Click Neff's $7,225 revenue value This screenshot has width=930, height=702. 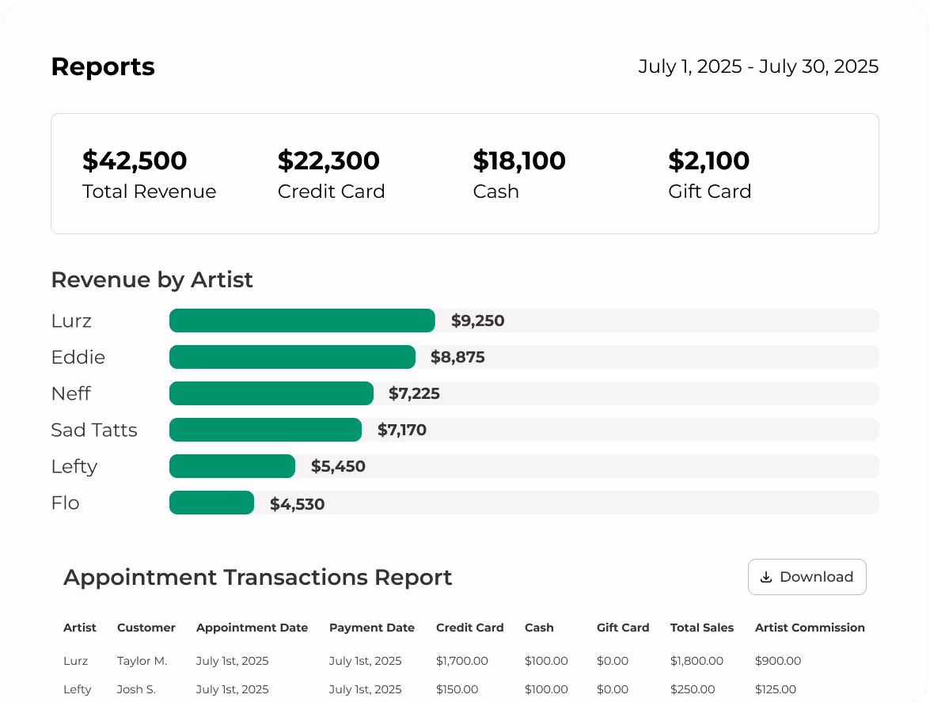click(412, 393)
